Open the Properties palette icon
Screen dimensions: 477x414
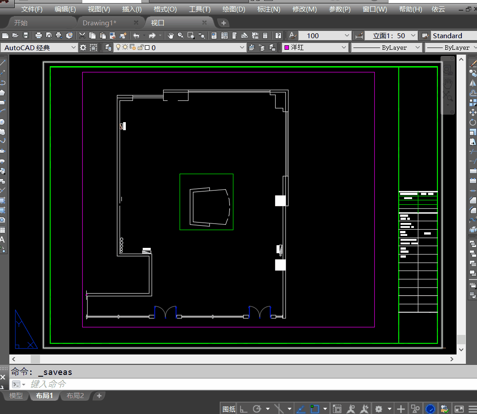pyautogui.click(x=214, y=36)
